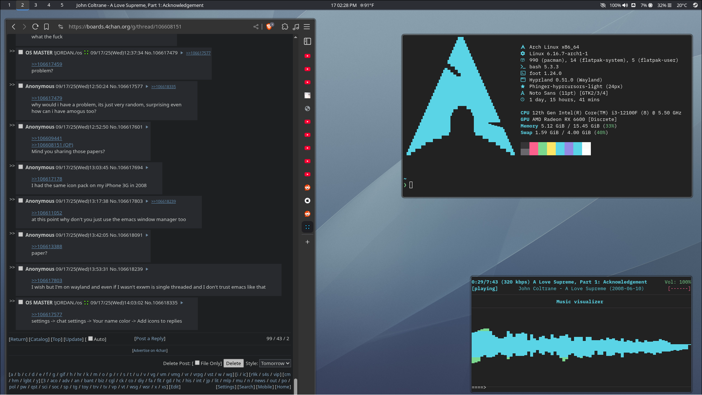
Task: Click the Delete post button
Action: (233, 363)
